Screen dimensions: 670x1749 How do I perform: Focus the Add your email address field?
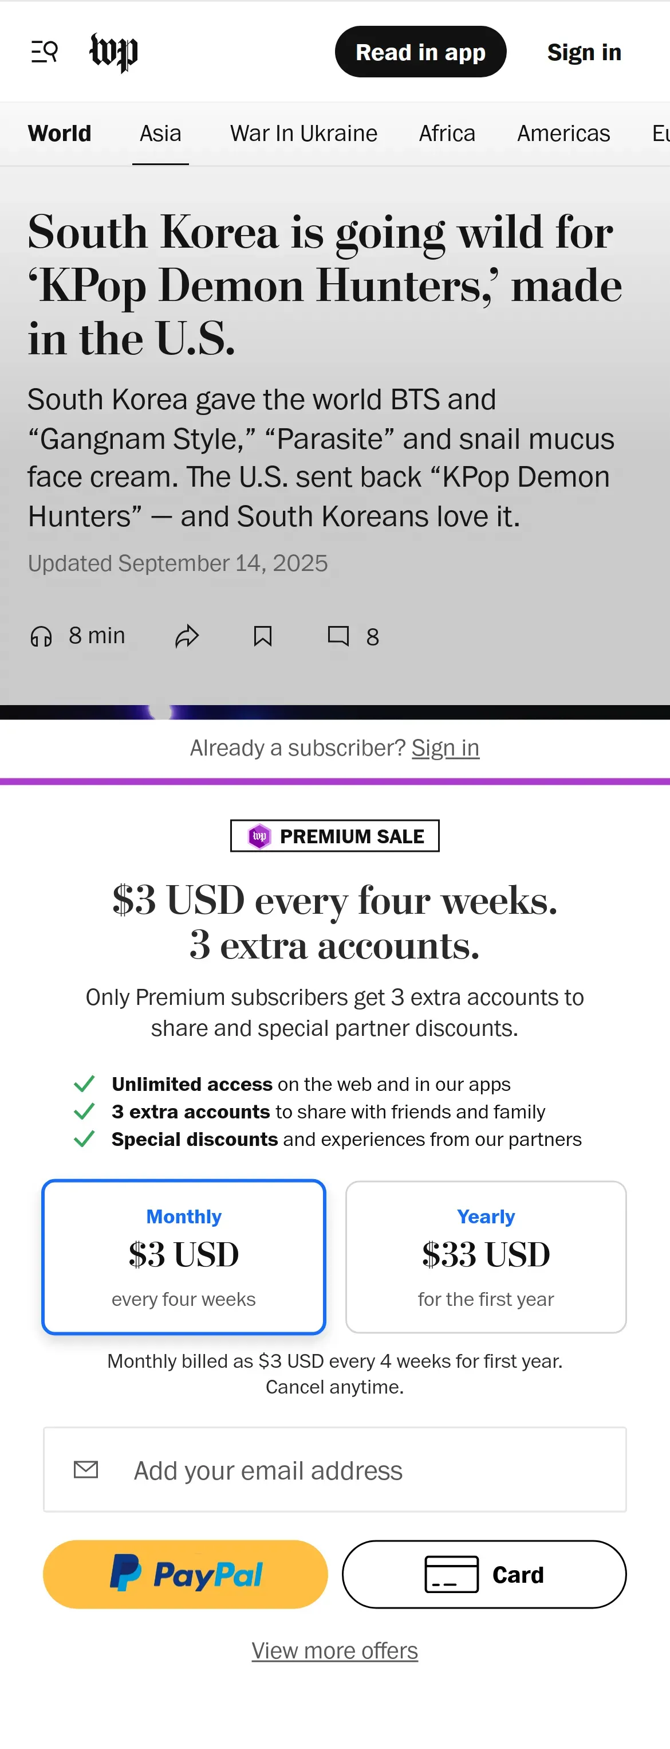pyautogui.click(x=335, y=1469)
